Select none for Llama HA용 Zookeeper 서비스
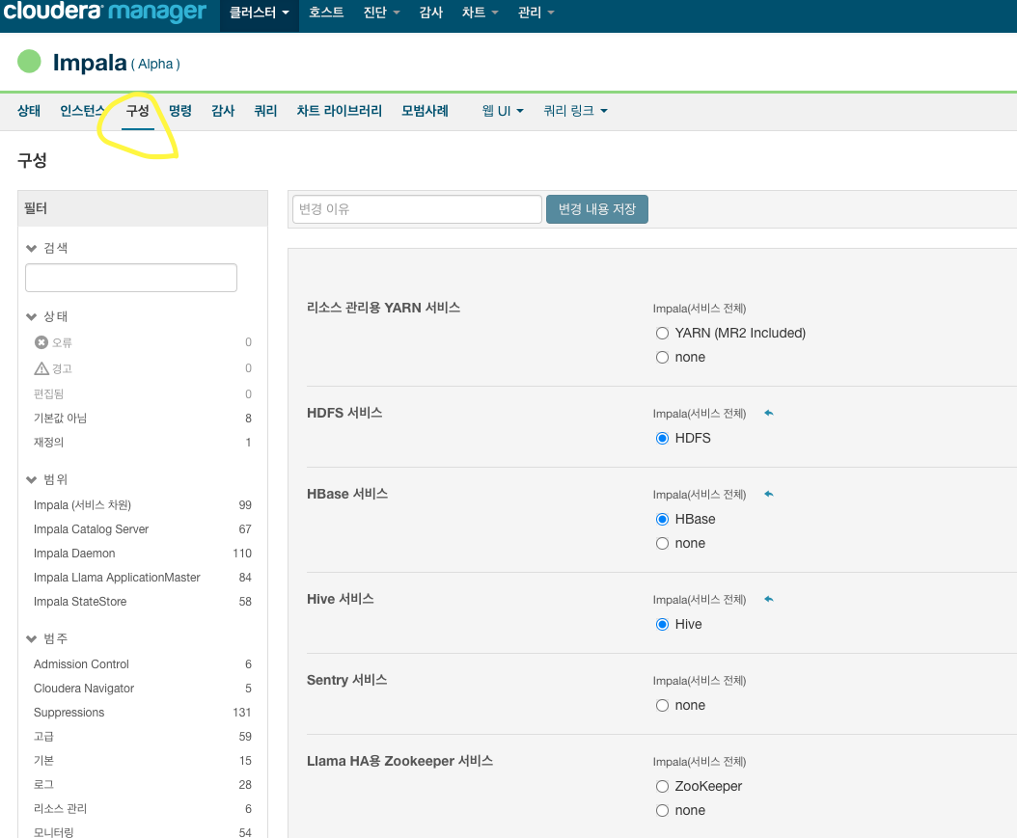 (x=662, y=810)
